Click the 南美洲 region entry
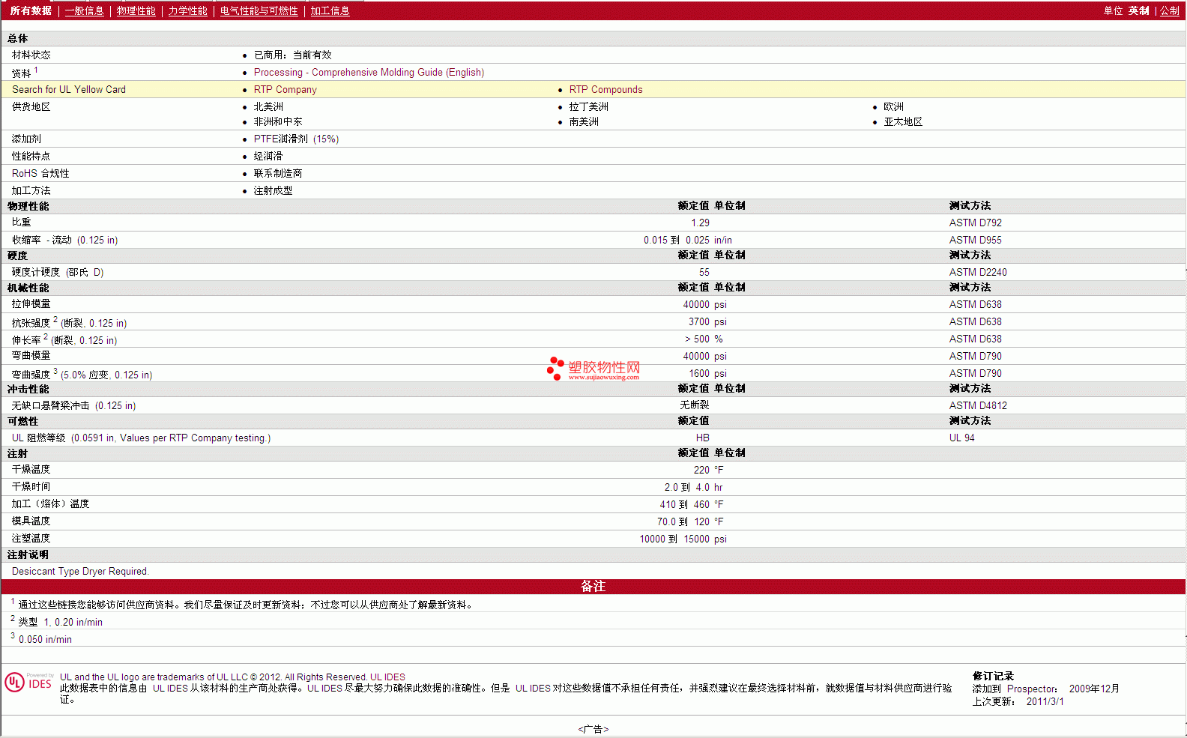The height and width of the screenshot is (738, 1187). click(584, 121)
